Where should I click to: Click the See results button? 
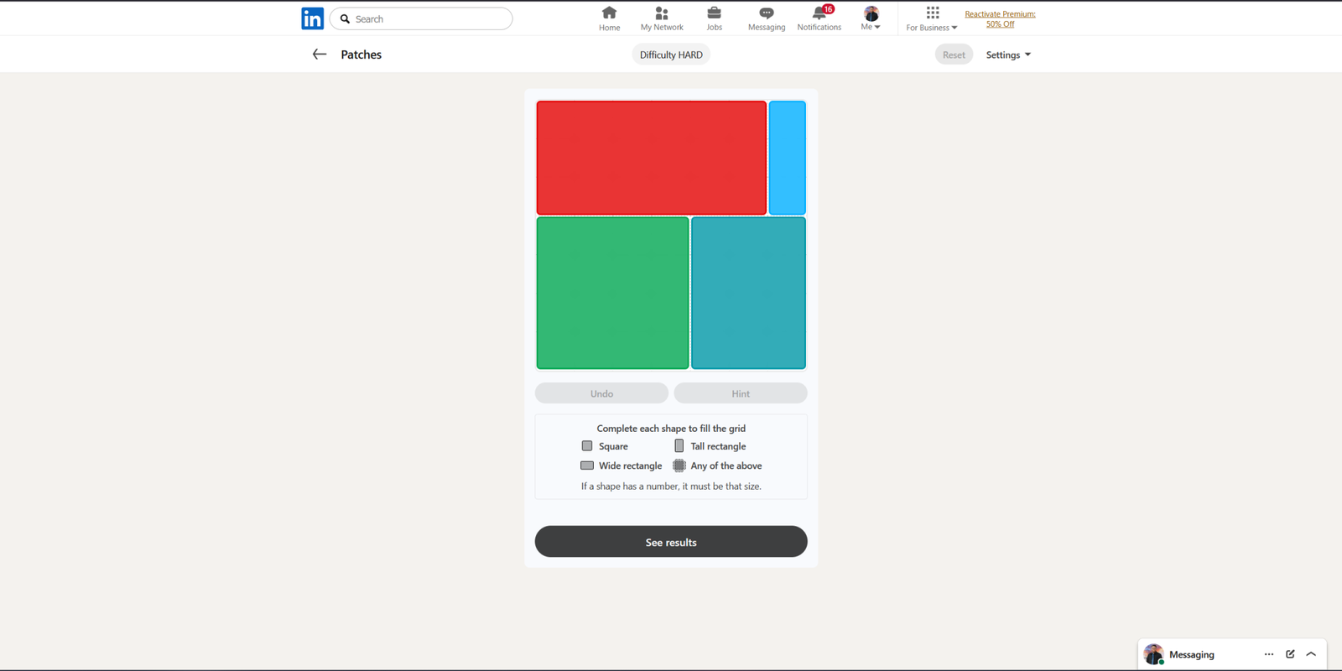[x=671, y=542]
